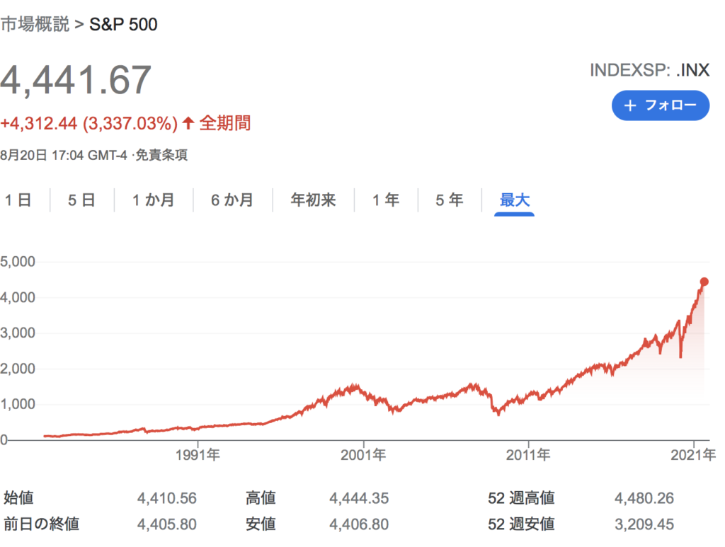
Task: Choose the 5 年 range tab
Action: tap(450, 200)
